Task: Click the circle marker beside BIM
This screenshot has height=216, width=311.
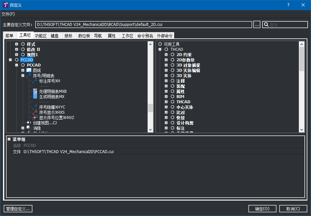Action: (172, 97)
